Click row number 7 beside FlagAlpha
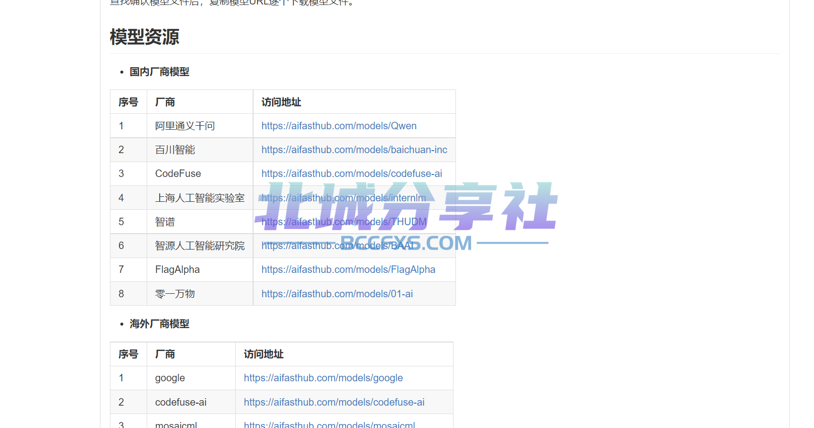The height and width of the screenshot is (428, 814). 121,269
